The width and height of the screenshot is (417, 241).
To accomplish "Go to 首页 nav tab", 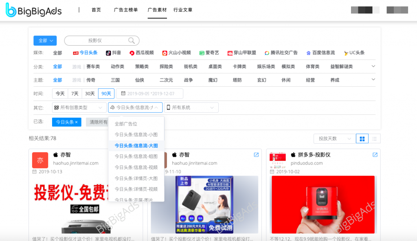I will 96,10.
